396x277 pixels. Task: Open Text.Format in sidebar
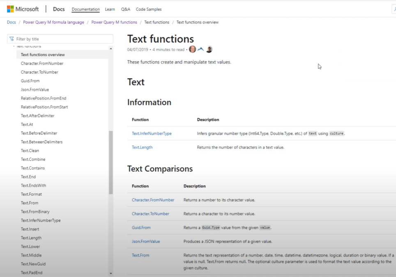click(31, 194)
